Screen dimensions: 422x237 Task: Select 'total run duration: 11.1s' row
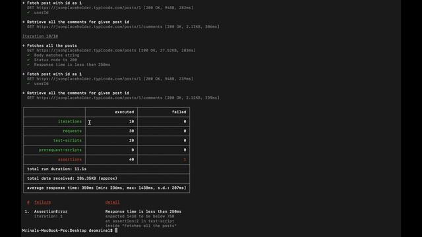pyautogui.click(x=107, y=169)
